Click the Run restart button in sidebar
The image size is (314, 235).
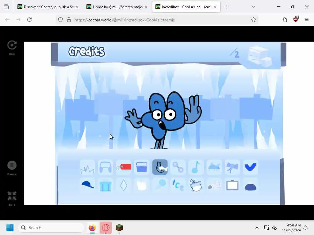12,47
